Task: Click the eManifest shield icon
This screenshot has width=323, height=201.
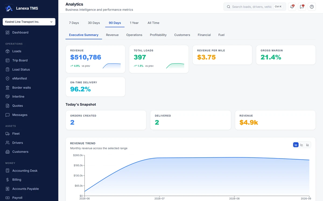Action: [8, 79]
